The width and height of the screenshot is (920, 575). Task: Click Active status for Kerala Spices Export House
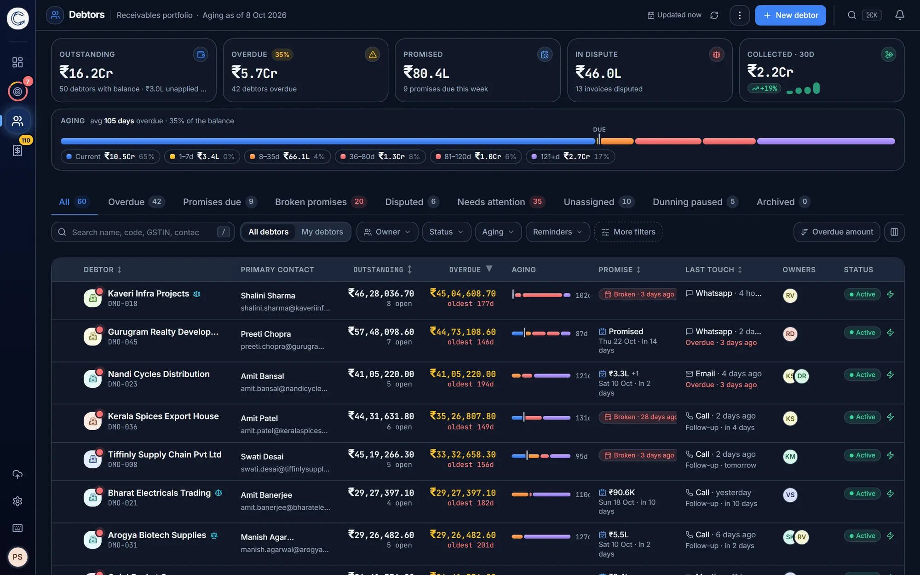(862, 417)
